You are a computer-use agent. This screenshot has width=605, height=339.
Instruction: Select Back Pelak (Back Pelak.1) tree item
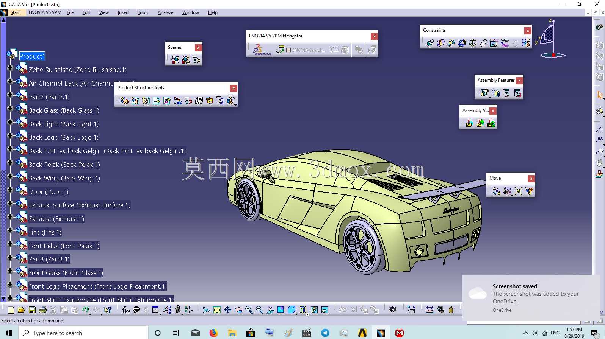pos(64,165)
